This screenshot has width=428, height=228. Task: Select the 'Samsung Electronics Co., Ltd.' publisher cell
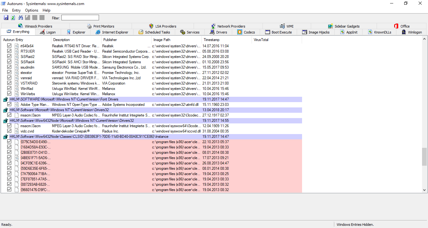(x=124, y=67)
